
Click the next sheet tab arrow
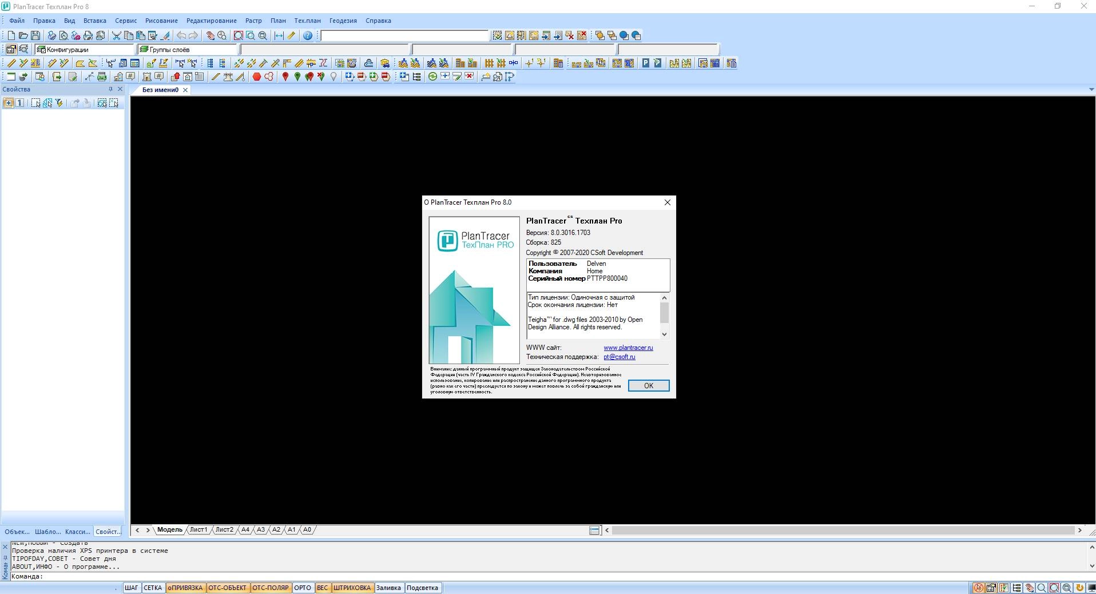pyautogui.click(x=148, y=530)
